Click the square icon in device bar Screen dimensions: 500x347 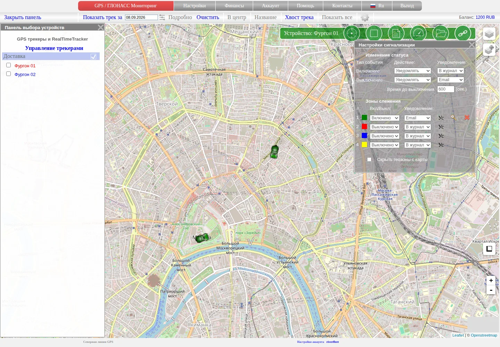click(374, 33)
